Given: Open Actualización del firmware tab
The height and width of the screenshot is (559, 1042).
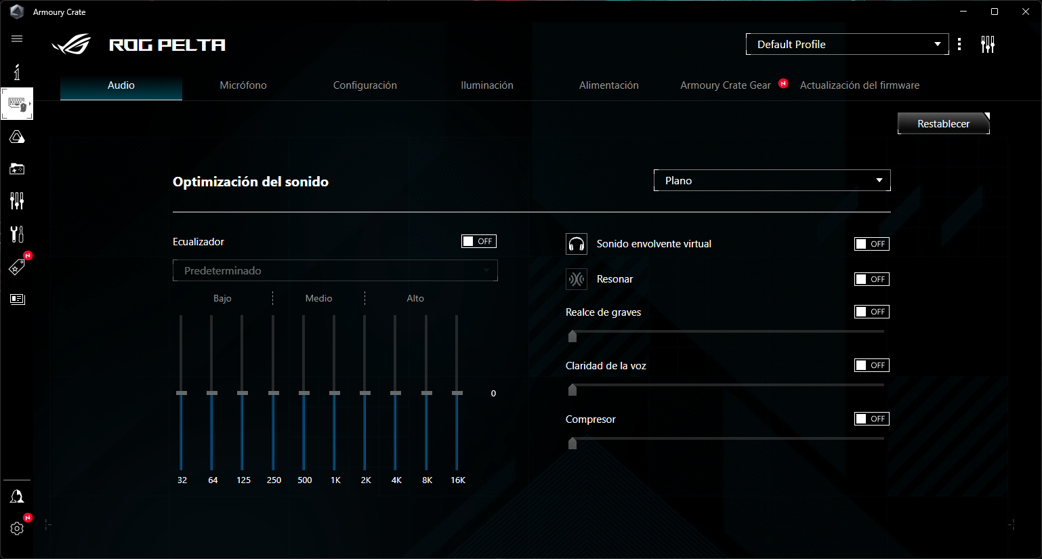Looking at the screenshot, I should click(860, 85).
